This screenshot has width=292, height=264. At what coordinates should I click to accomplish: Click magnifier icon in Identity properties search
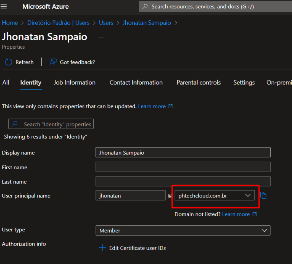[15, 124]
